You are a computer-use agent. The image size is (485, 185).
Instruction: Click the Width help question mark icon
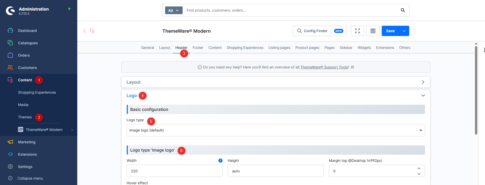tap(220, 161)
